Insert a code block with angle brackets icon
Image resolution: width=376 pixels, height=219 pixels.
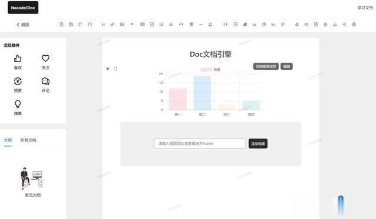point(181,24)
